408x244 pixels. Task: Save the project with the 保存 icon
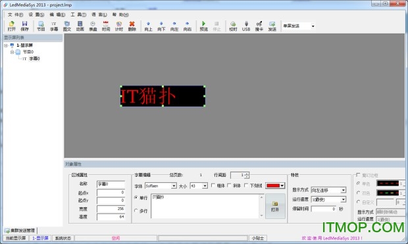(x=25, y=26)
